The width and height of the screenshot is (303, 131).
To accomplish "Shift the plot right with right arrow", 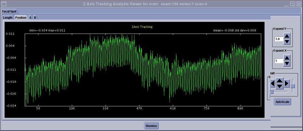I will 287,83.
